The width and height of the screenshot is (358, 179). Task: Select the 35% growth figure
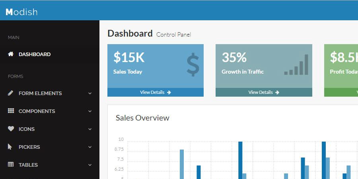click(x=234, y=57)
